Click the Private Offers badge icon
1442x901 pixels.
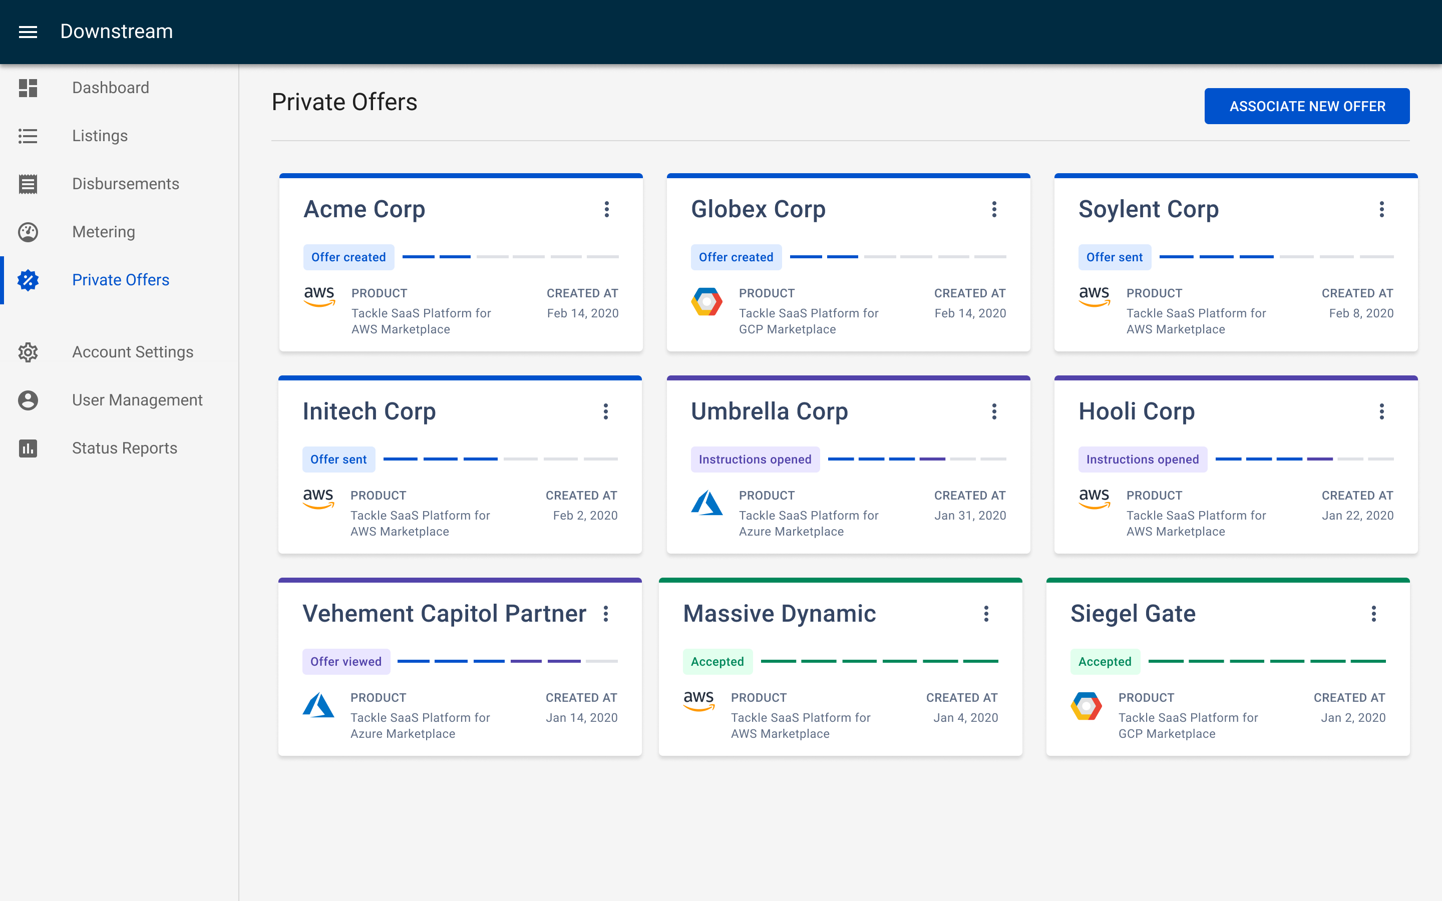pyautogui.click(x=28, y=280)
